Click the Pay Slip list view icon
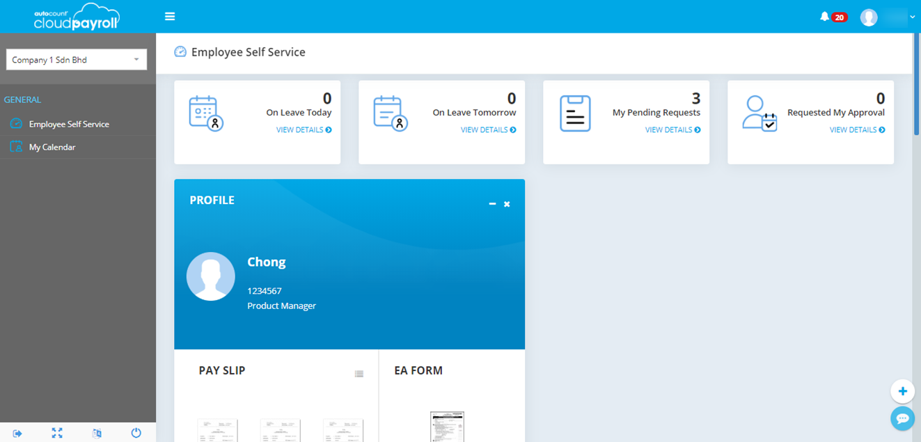 click(359, 374)
